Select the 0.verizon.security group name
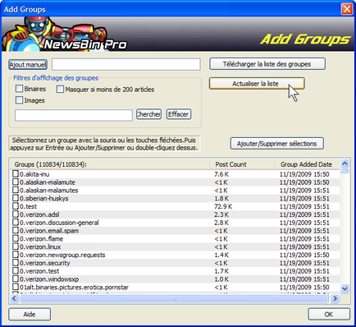This screenshot has height=327, width=356. click(44, 263)
